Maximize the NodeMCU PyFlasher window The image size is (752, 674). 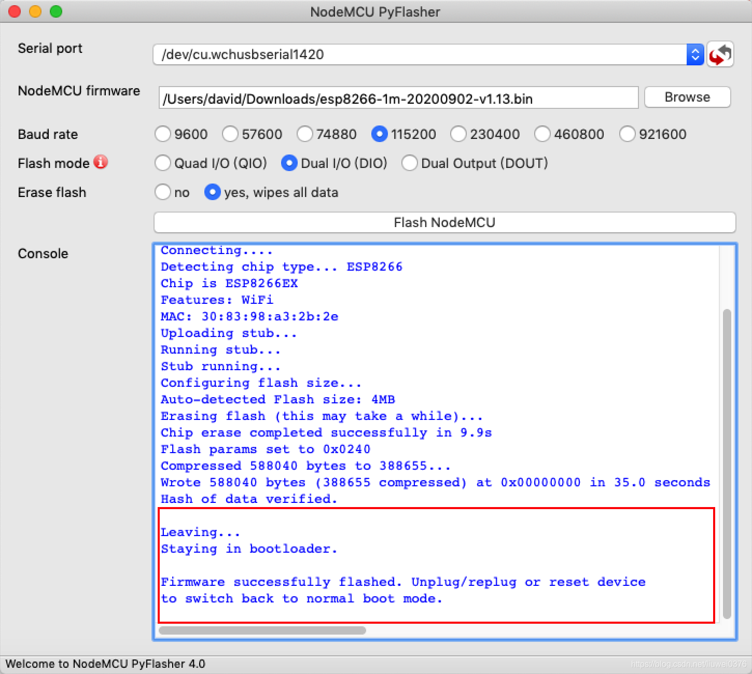(56, 11)
